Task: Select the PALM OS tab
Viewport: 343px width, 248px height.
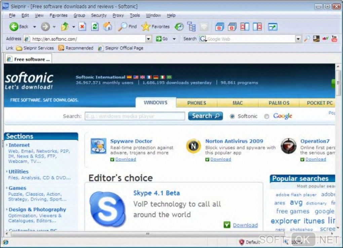Action: 279,103
